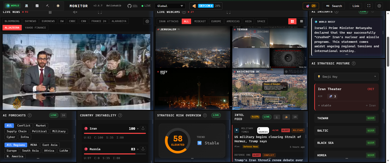Viewport: 390px width, 163px height.
Task: Open help for Strategic Risk Overview
Action: [x=205, y=115]
